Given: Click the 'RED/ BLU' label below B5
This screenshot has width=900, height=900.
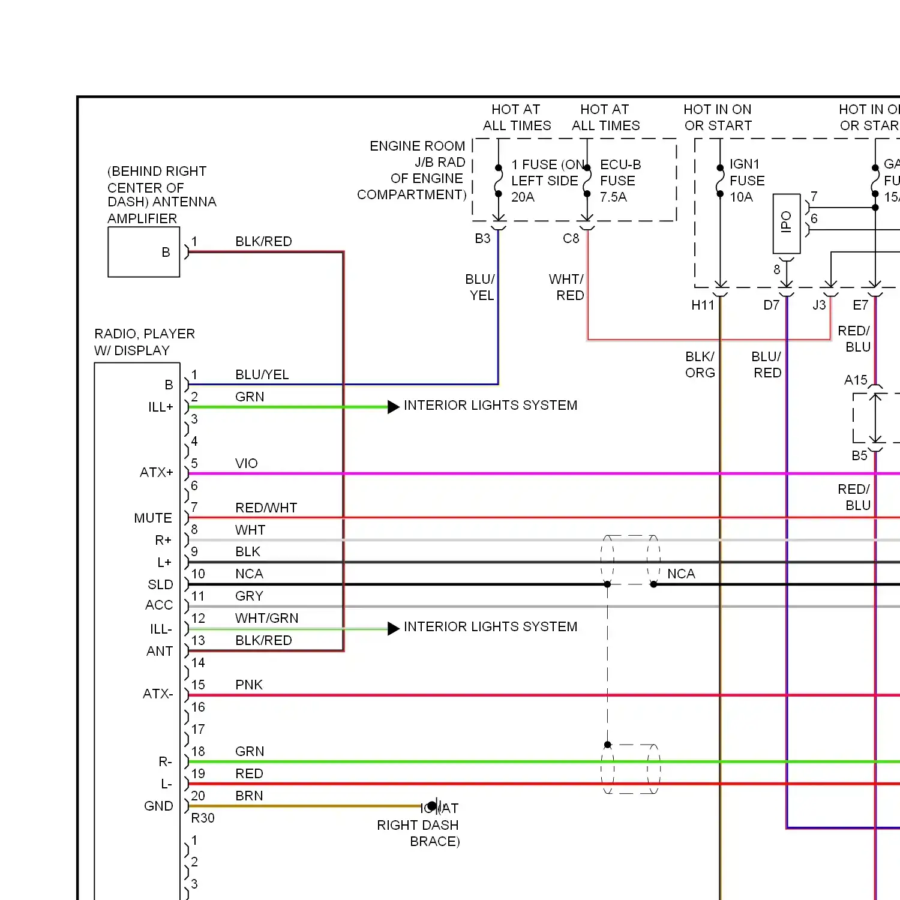Looking at the screenshot, I should pos(854,497).
